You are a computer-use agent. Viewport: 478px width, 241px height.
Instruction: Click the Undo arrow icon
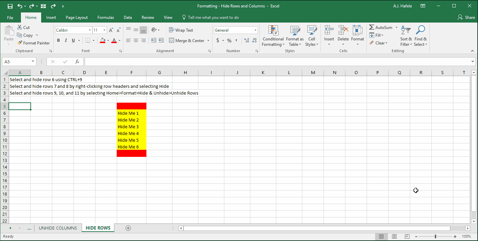[20, 6]
